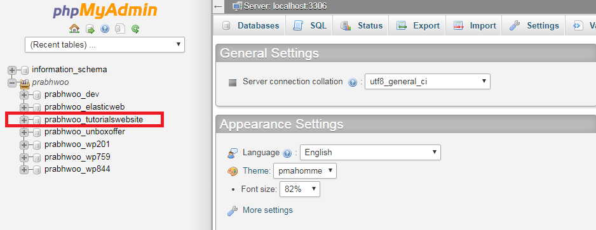Click the Language people icon
This screenshot has height=230, width=596.
click(233, 153)
